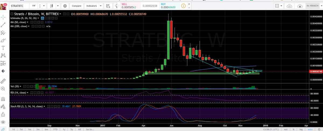Viewport: 323px width, 131px height.
Task: Open MA (200, close) dropdown arrow
Action: coord(29,26)
